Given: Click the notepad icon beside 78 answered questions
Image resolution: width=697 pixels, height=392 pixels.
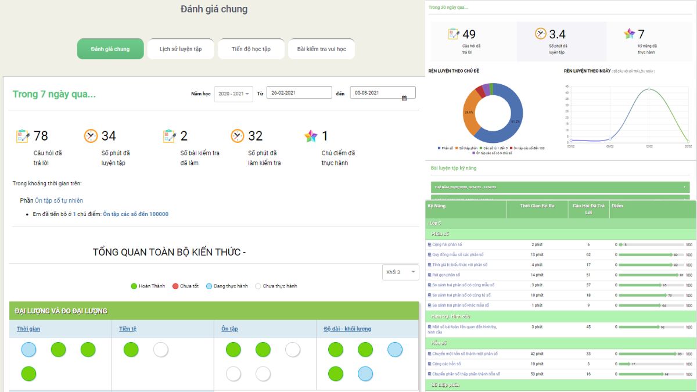Looking at the screenshot, I should pos(23,136).
